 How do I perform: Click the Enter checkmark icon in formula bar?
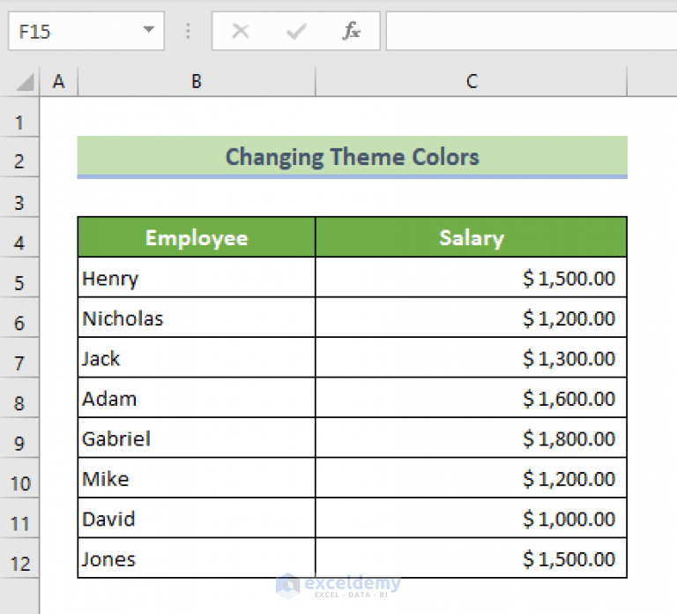(x=296, y=31)
